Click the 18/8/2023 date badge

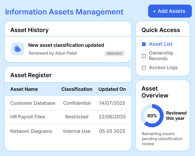[x=114, y=53]
